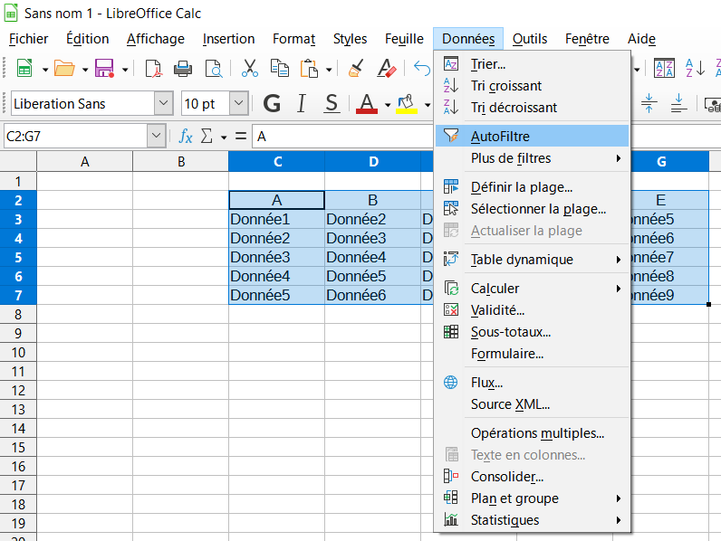Choose Trier... menu entry
The width and height of the screenshot is (721, 541).
pos(533,64)
